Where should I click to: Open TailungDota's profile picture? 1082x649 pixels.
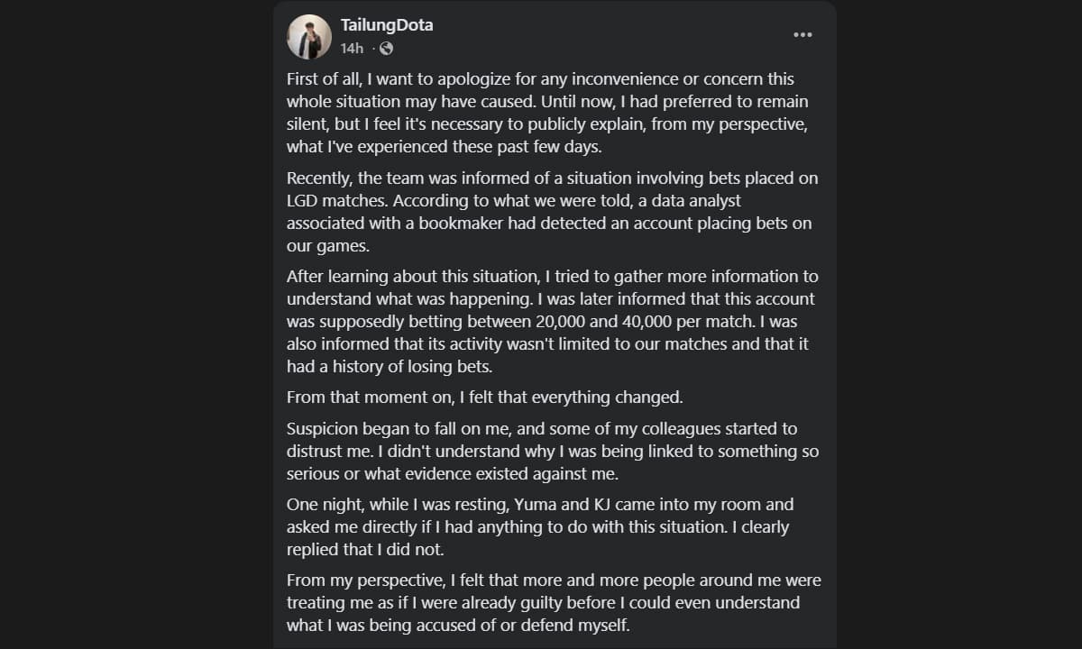click(x=309, y=37)
